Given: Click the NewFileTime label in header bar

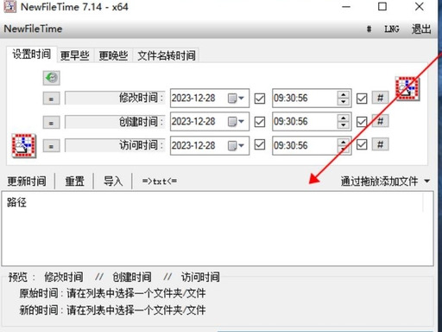Looking at the screenshot, I should pyautogui.click(x=33, y=29).
